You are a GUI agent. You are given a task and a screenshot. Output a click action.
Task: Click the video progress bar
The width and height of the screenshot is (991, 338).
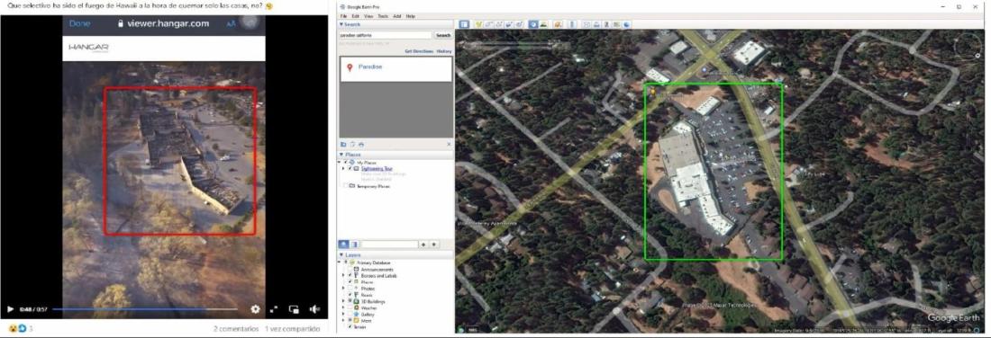click(x=145, y=309)
